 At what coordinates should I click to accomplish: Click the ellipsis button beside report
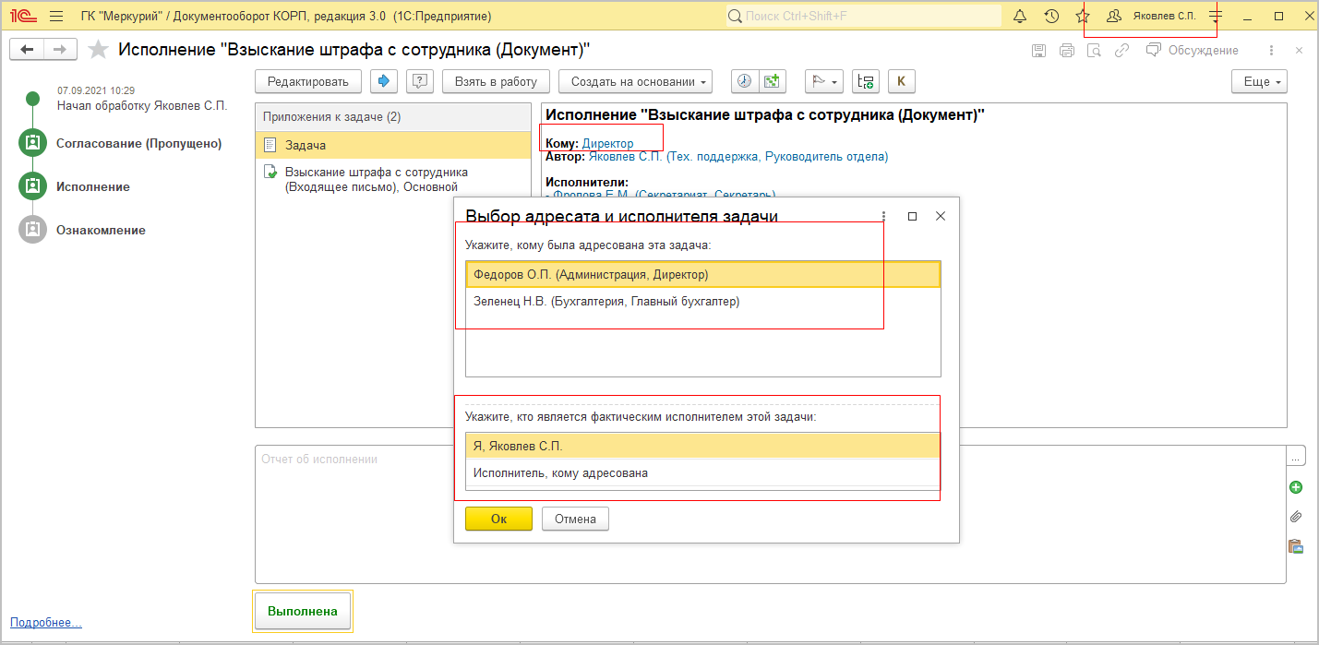tap(1297, 457)
